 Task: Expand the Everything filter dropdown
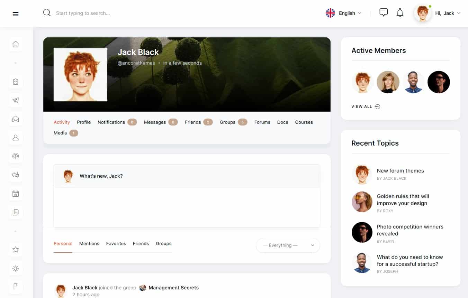point(288,245)
